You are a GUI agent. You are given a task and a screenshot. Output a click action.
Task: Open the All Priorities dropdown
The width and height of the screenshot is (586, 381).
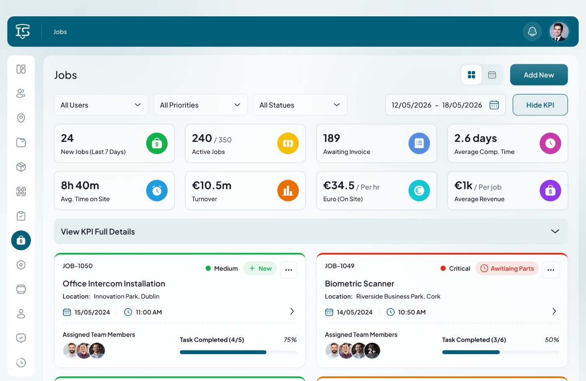click(200, 105)
